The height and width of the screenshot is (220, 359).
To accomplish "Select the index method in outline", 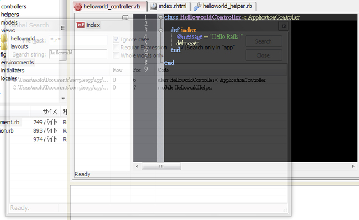I will (93, 25).
